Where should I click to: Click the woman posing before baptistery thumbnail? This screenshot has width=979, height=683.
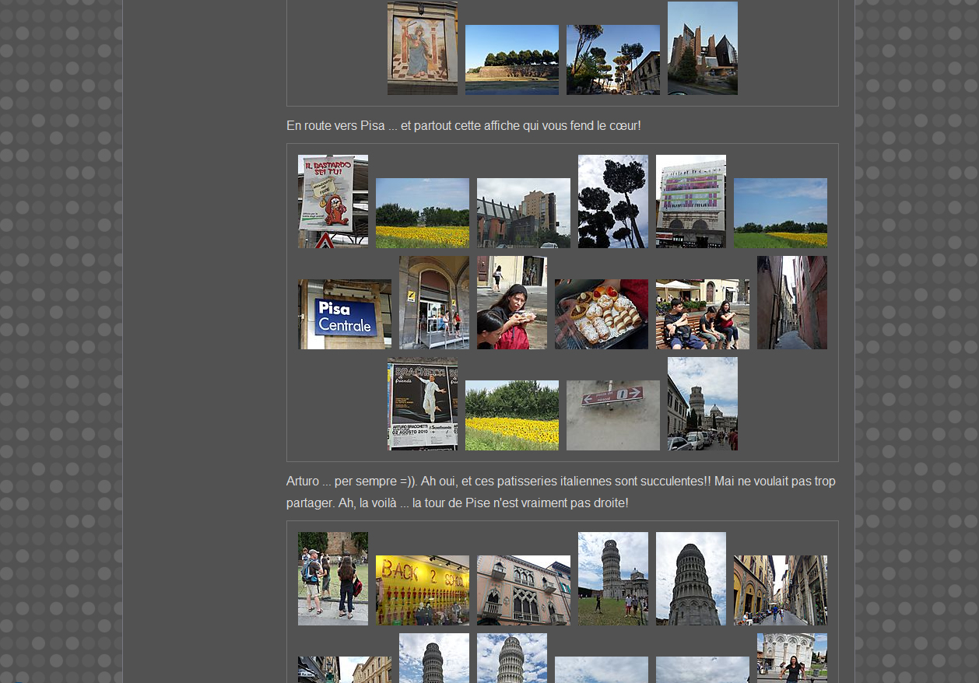coord(791,658)
